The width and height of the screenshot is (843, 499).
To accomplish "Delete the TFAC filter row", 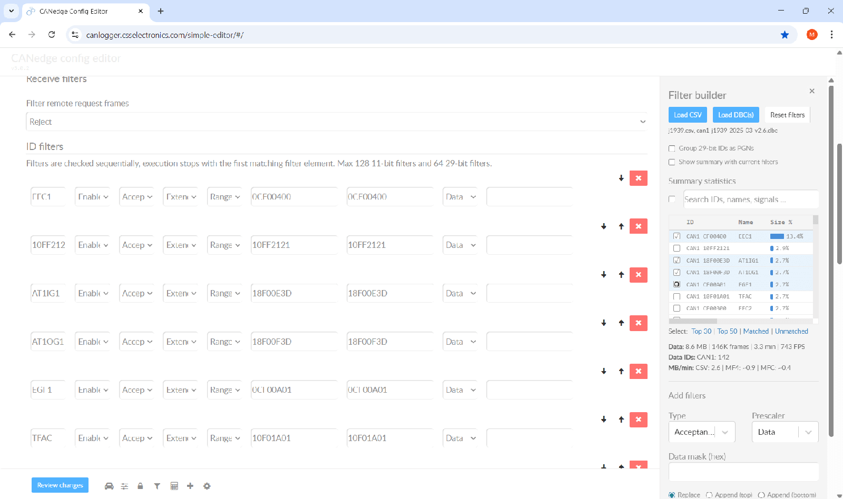I will pyautogui.click(x=639, y=420).
